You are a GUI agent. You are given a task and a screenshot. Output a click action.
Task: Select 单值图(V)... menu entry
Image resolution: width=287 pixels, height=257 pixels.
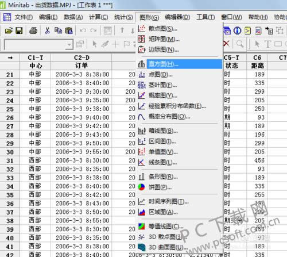180,152
